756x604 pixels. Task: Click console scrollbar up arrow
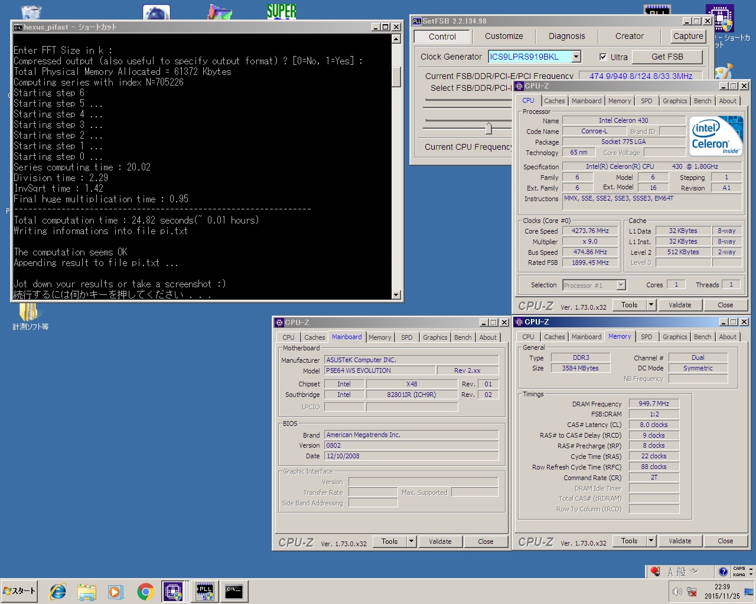396,39
